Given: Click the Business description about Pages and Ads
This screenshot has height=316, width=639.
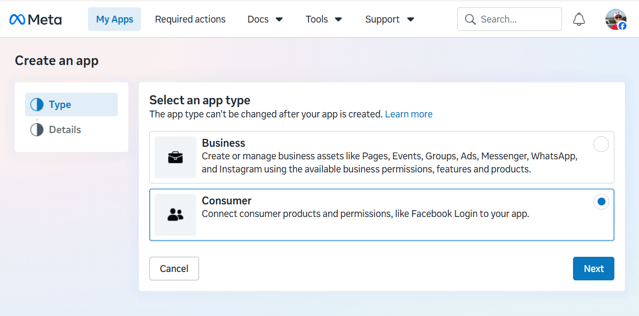Looking at the screenshot, I should 390,163.
